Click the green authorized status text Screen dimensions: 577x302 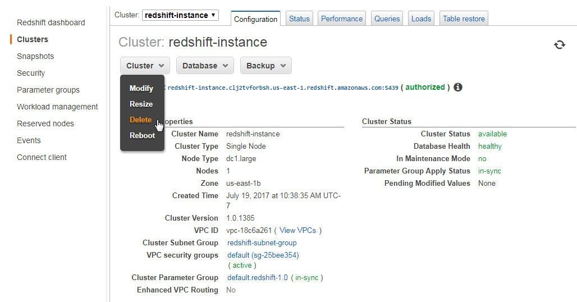[x=425, y=87]
